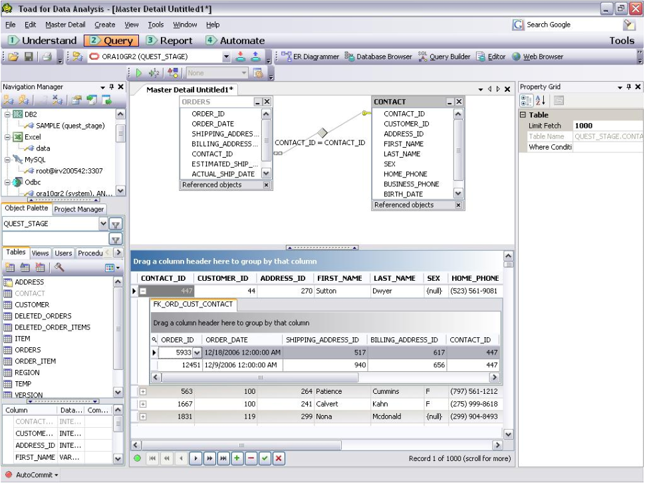Click the Where Condition value field
The image size is (645, 483).
(608, 147)
